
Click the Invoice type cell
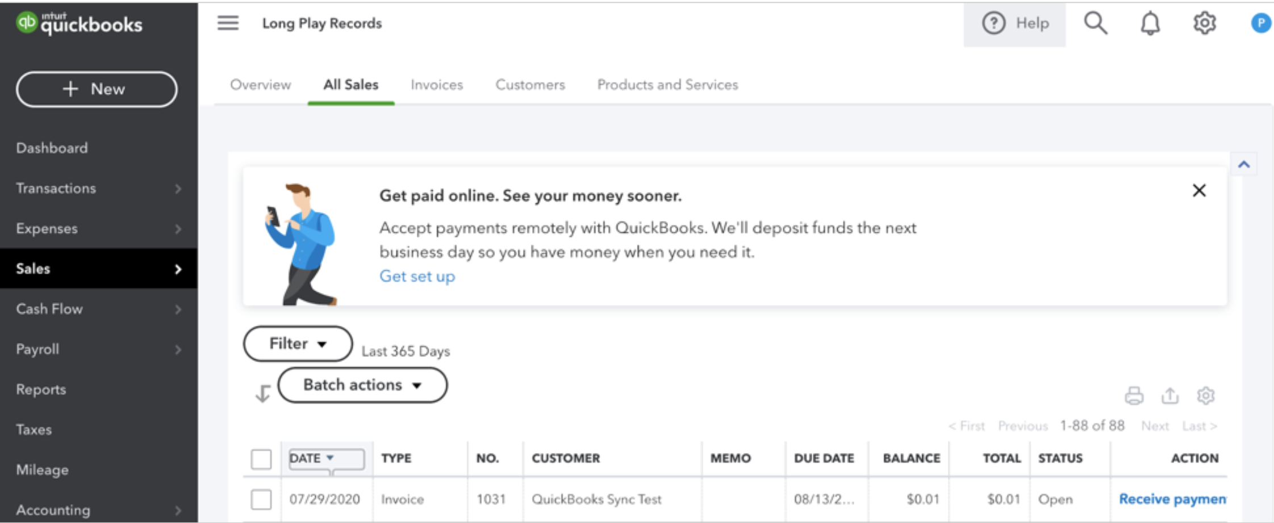403,500
